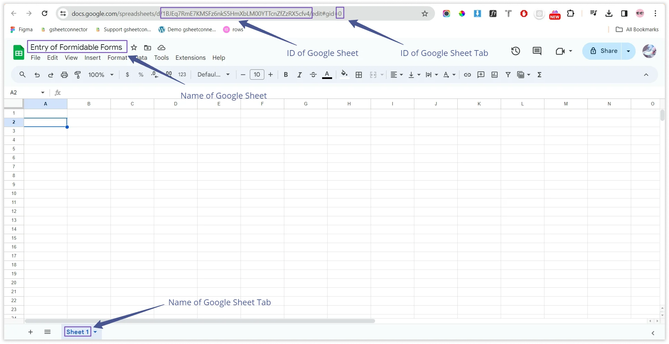Open the Extensions menu
669x344 pixels.
(x=190, y=58)
